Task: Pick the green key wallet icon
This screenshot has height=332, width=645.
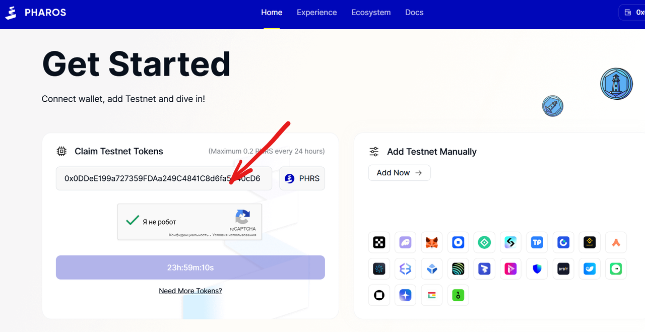Action: coord(458,295)
